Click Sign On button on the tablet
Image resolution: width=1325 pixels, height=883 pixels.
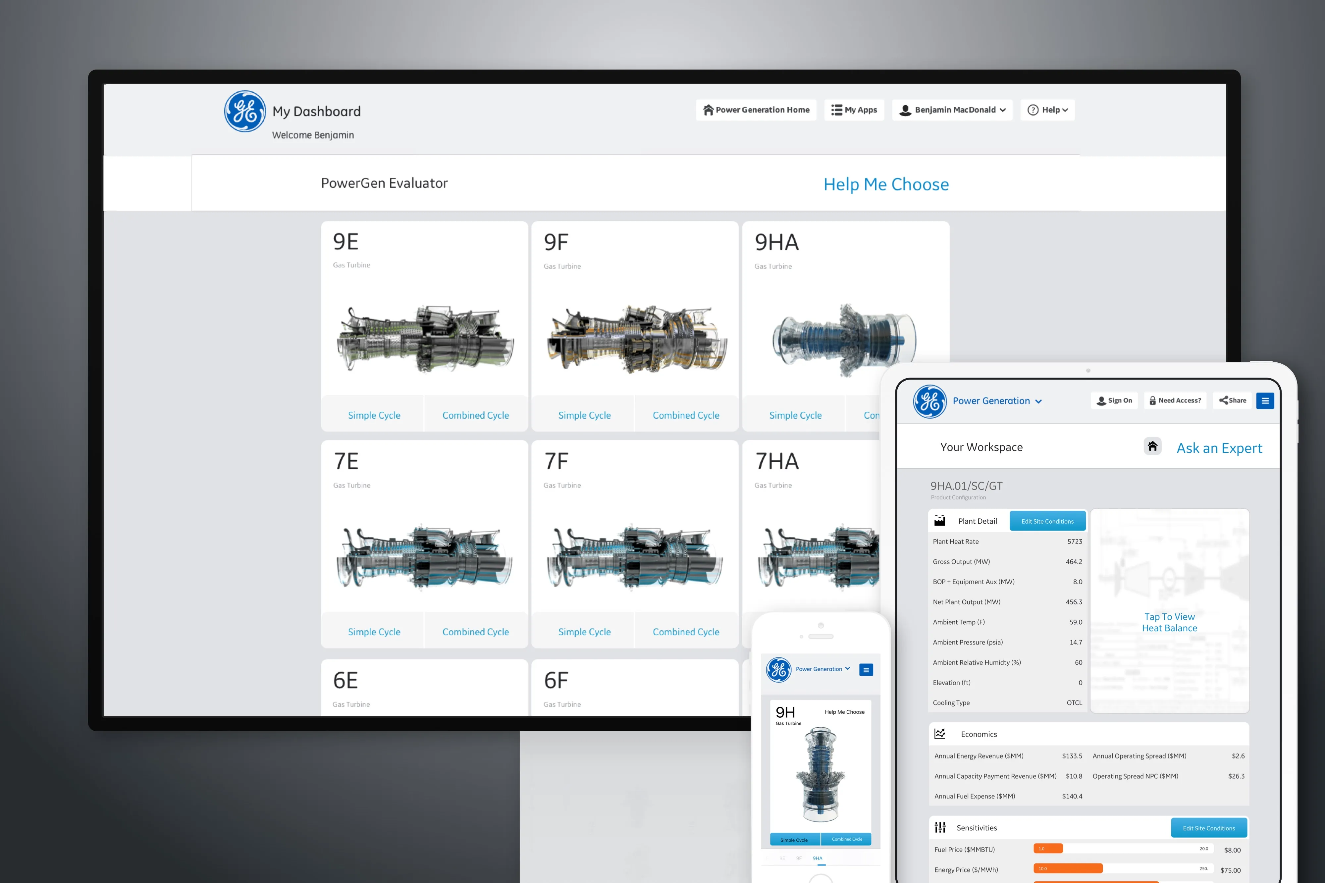tap(1114, 400)
